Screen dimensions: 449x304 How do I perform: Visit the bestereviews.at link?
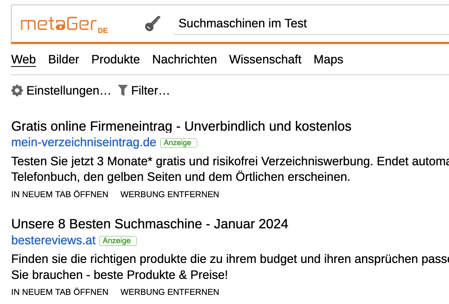click(x=53, y=241)
